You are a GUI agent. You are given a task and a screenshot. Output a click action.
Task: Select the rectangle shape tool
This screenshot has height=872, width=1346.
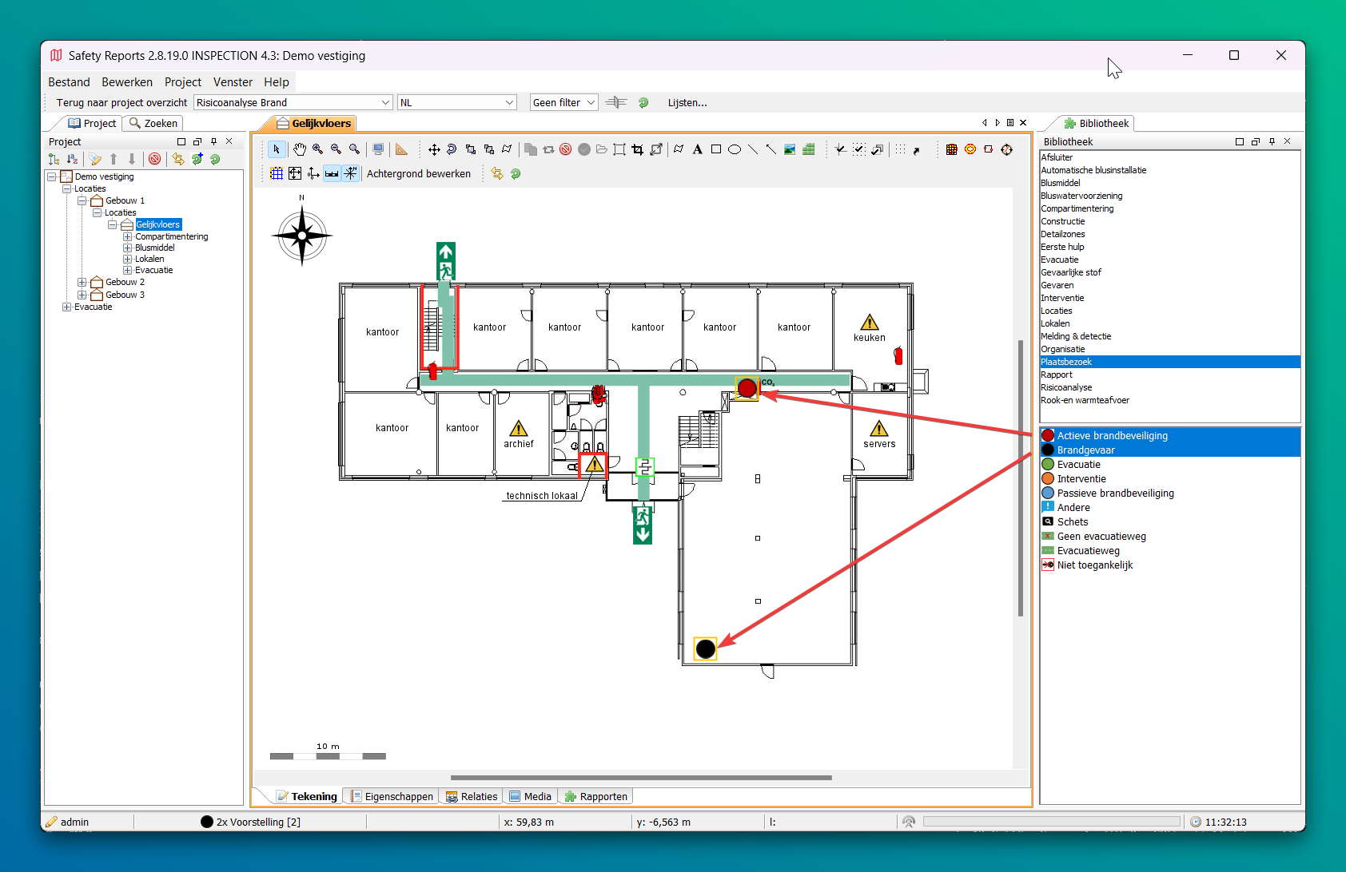coord(715,149)
